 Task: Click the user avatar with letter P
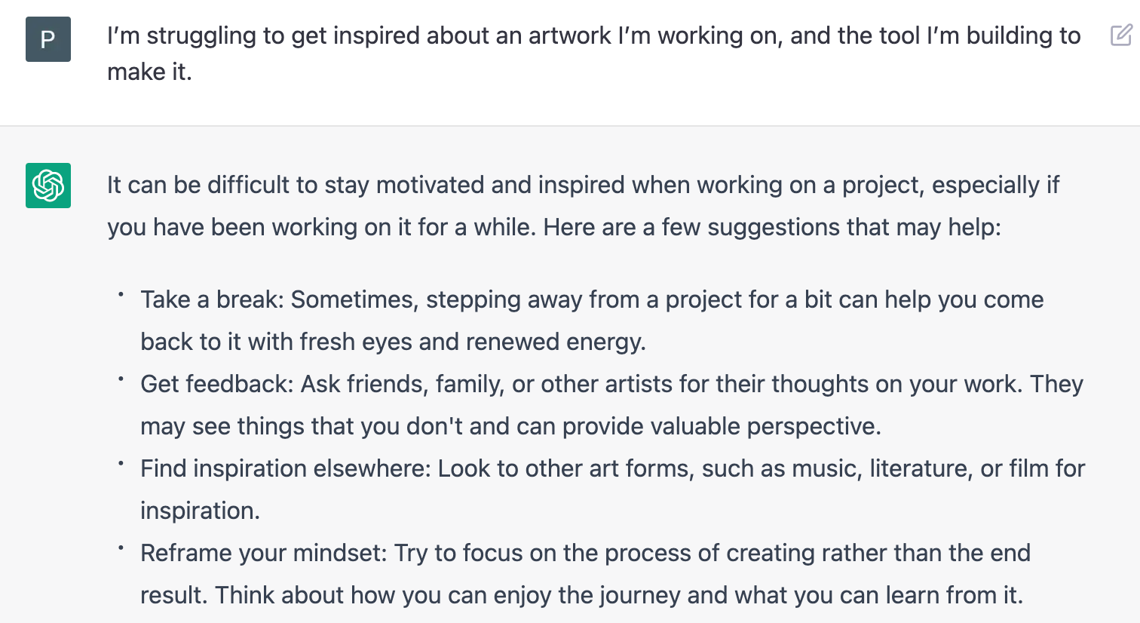pyautogui.click(x=48, y=39)
